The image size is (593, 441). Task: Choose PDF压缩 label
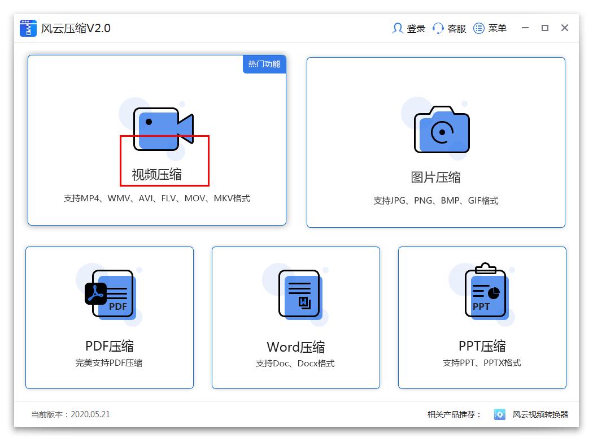point(110,346)
